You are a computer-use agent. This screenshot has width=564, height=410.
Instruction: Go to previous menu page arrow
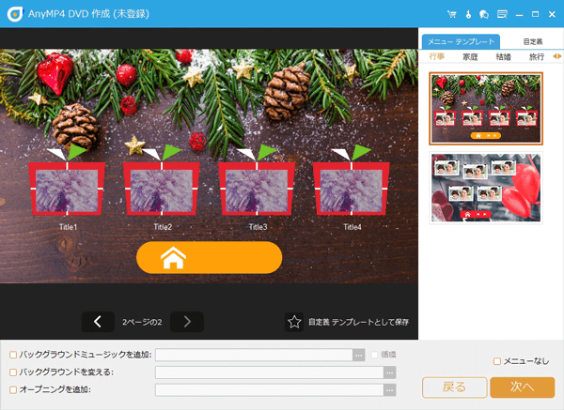point(98,322)
